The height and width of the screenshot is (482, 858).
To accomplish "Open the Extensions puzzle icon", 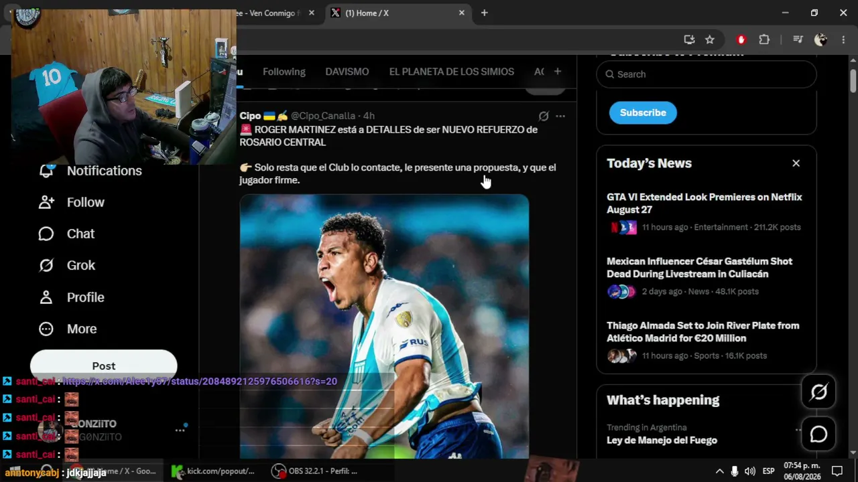I will pyautogui.click(x=764, y=39).
